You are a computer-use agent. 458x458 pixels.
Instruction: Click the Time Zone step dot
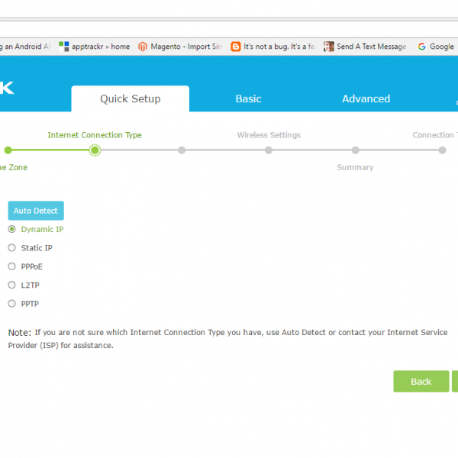(x=8, y=150)
